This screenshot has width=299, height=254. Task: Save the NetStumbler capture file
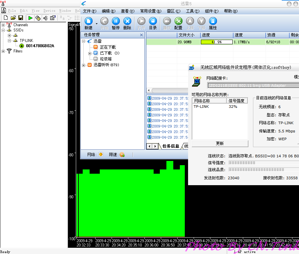pos(21,18)
